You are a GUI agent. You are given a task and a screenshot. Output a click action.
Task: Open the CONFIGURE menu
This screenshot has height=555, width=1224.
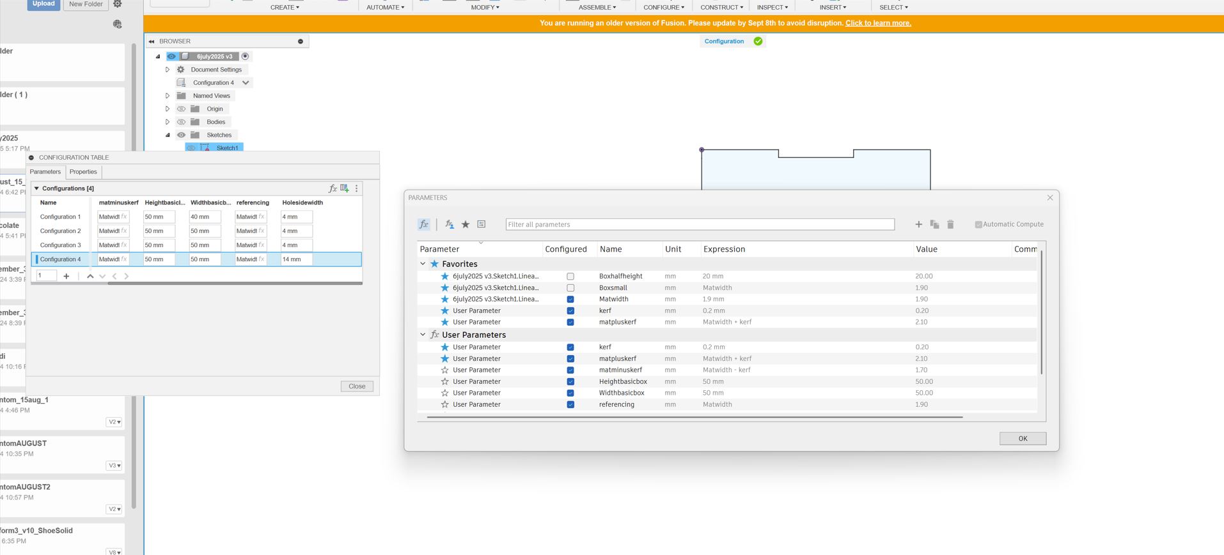pos(664,7)
